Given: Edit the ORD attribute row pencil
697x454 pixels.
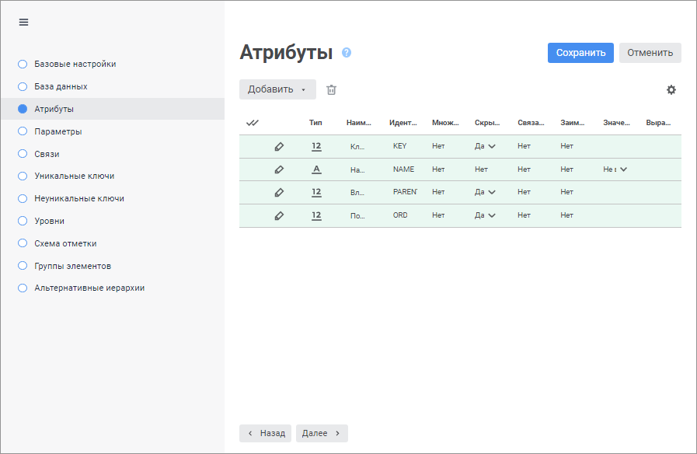Looking at the screenshot, I should pyautogui.click(x=280, y=216).
